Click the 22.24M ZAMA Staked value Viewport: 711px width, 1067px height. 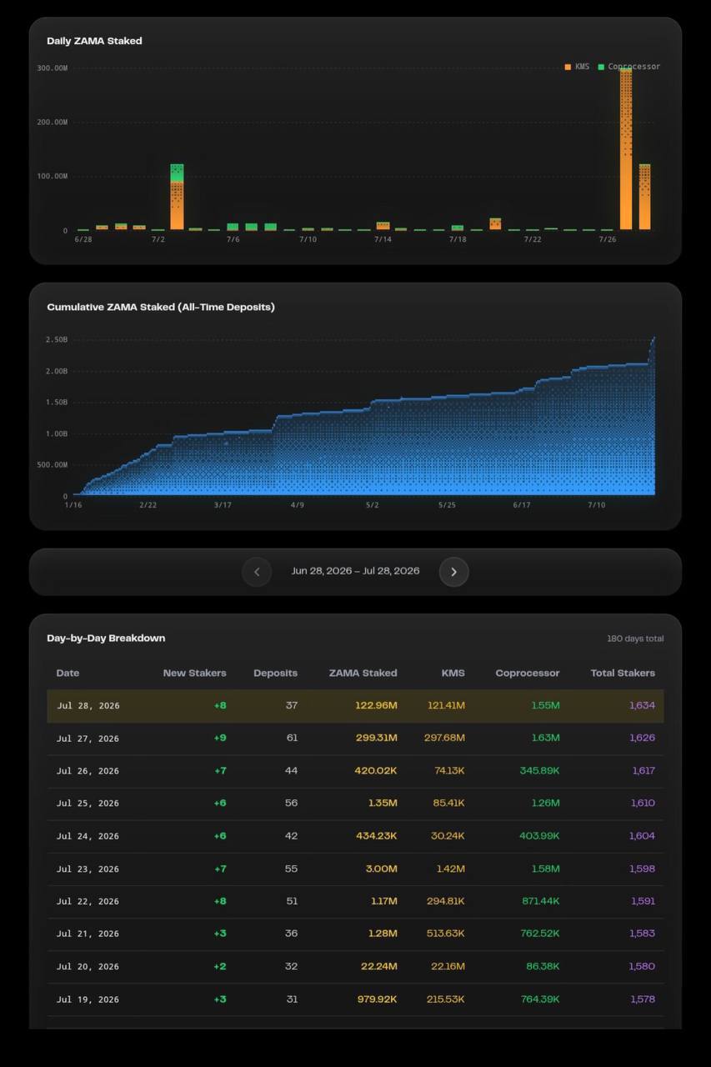point(380,967)
